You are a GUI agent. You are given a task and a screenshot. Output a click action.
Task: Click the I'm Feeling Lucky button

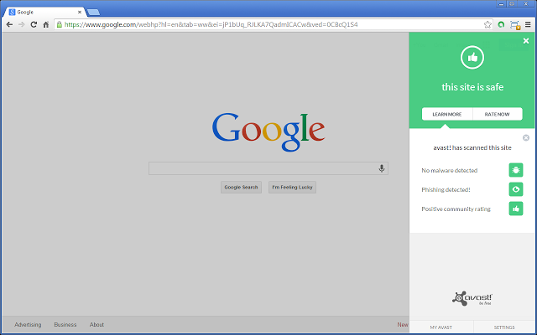[x=292, y=188]
